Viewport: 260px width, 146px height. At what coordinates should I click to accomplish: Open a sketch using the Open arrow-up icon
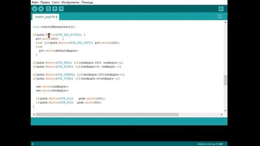click(55, 9)
